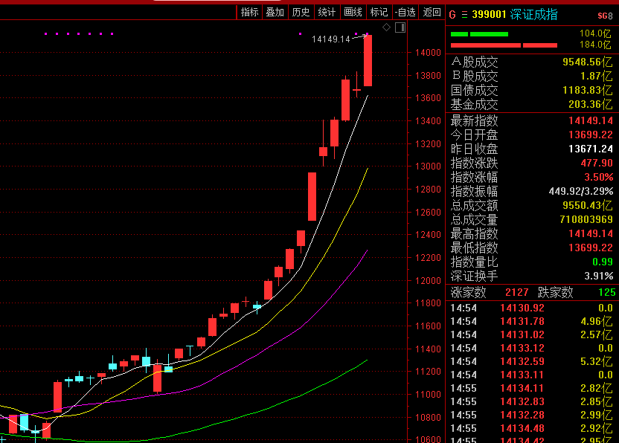Open the 统计 statistics tool
The image size is (619, 443).
click(x=327, y=12)
